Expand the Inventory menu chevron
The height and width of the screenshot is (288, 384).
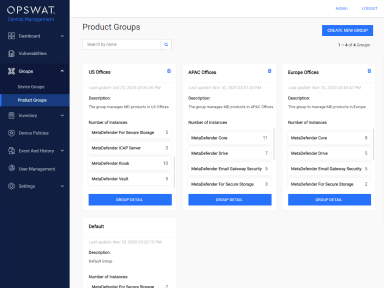pos(62,115)
